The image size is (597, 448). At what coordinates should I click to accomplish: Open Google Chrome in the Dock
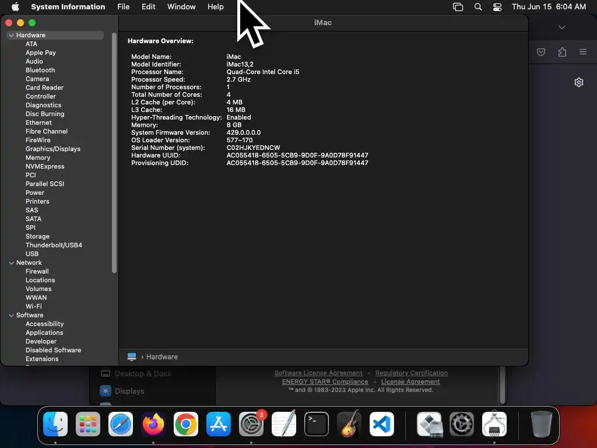[186, 424]
